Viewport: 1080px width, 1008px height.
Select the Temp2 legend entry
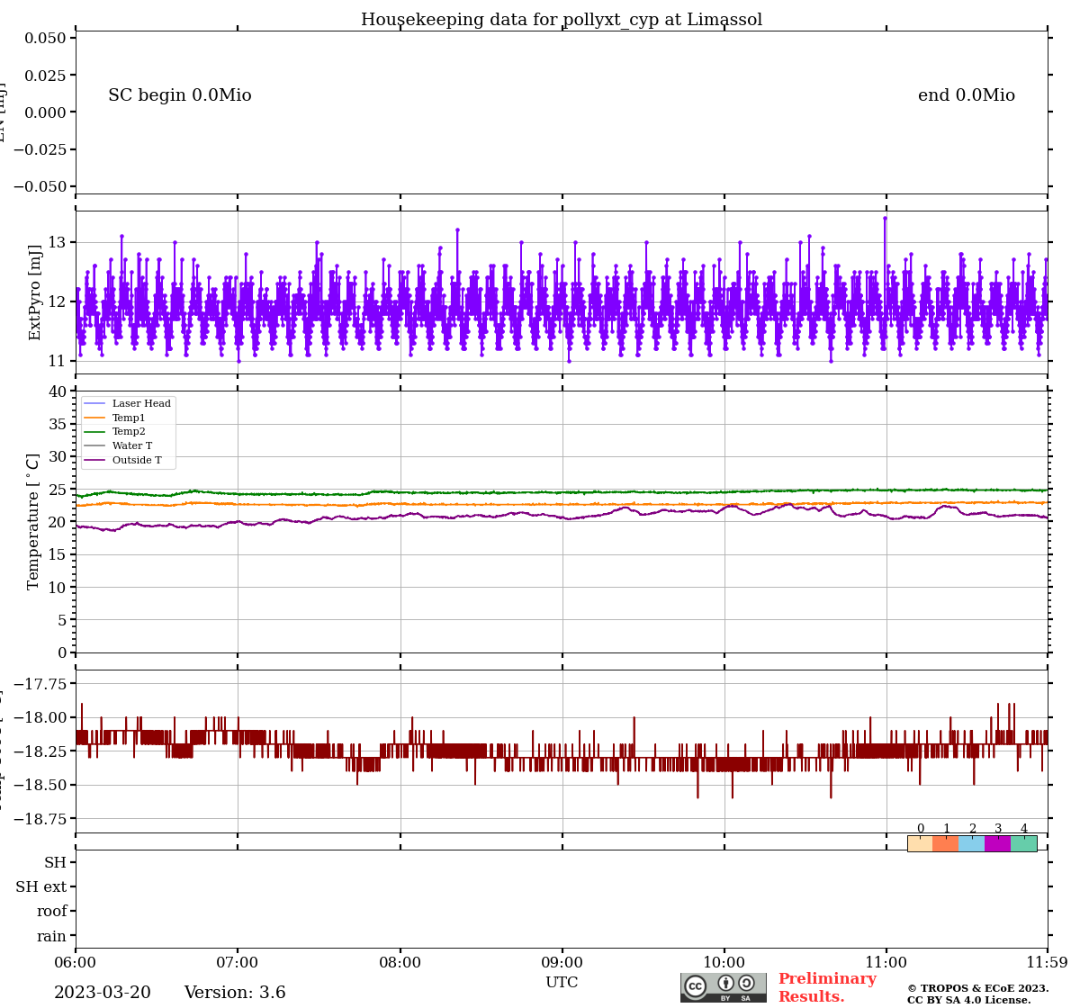pos(114,432)
